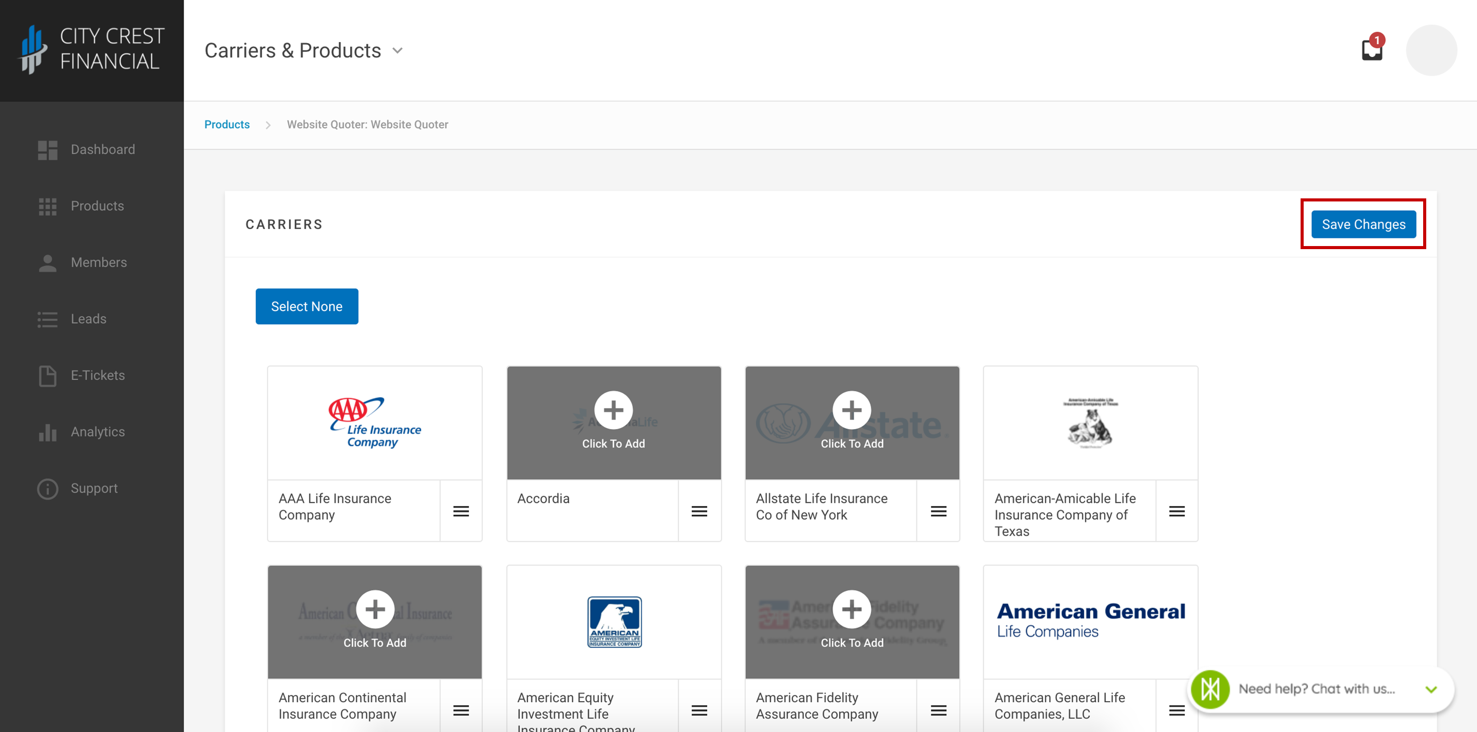Image resolution: width=1477 pixels, height=732 pixels.
Task: Click the Carriers & Products page title
Action: click(292, 51)
